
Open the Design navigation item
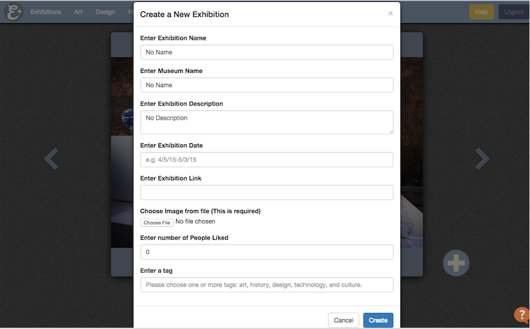[x=105, y=12]
